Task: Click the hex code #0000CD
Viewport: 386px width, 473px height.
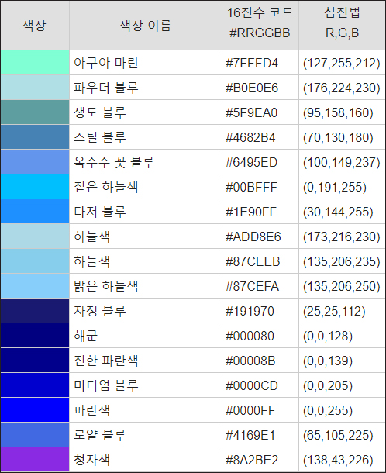Action: (252, 386)
